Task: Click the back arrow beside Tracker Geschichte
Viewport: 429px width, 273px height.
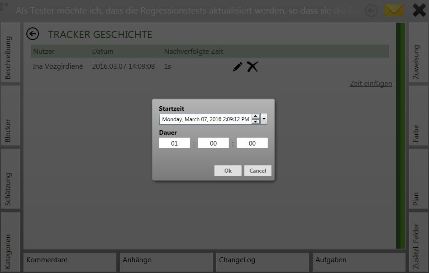Action: coord(33,34)
